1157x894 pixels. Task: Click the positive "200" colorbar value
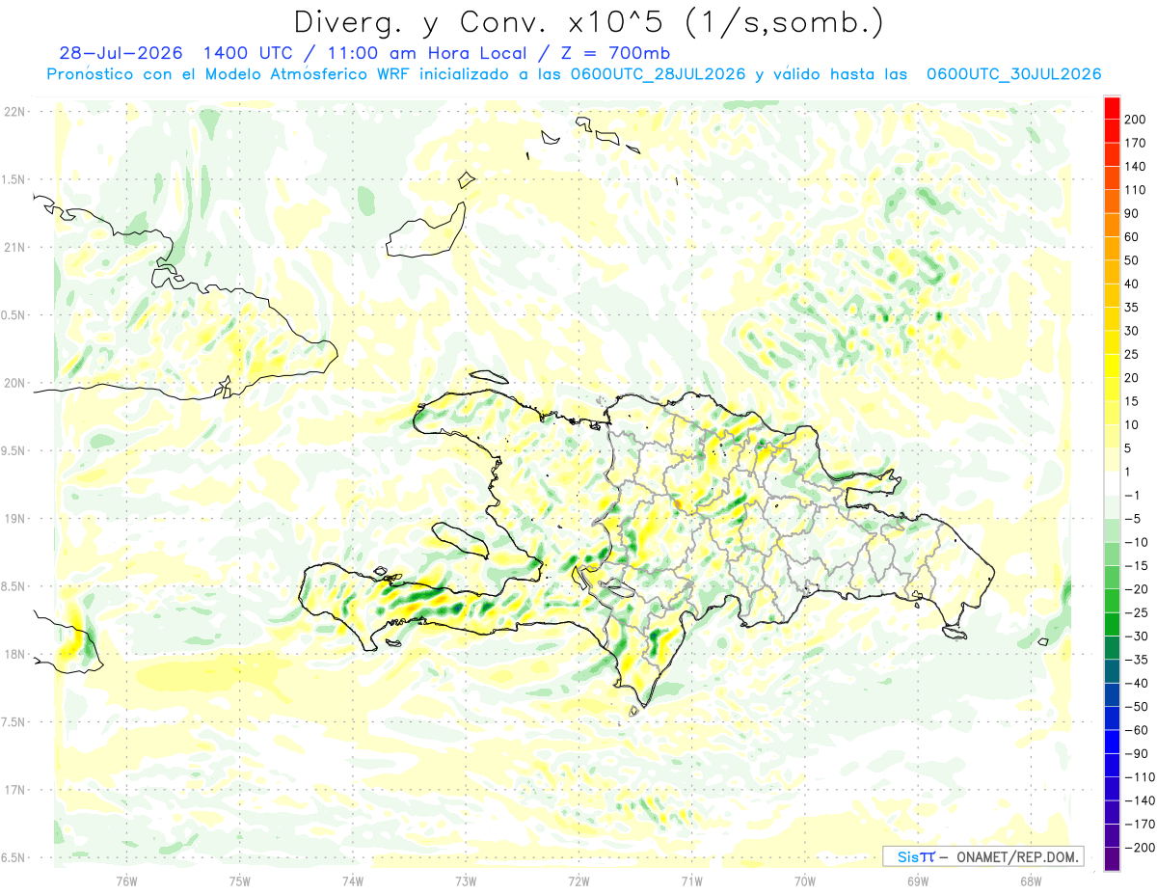(x=1136, y=120)
